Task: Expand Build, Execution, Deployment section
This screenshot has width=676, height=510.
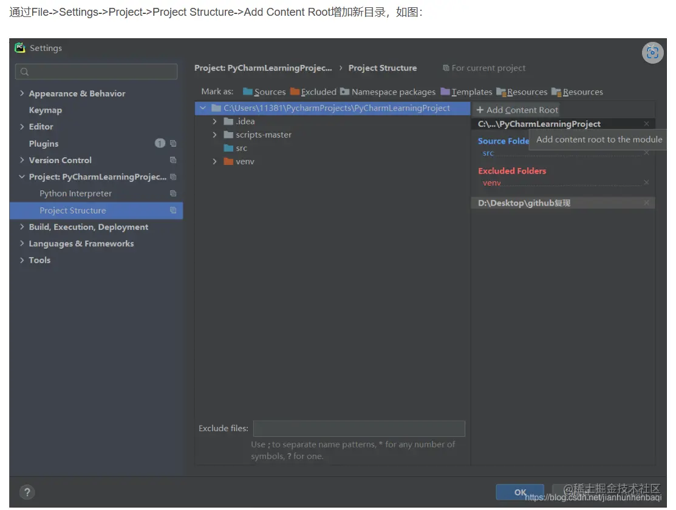Action: (x=22, y=227)
